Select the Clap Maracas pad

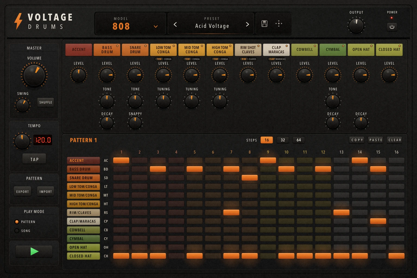276,50
